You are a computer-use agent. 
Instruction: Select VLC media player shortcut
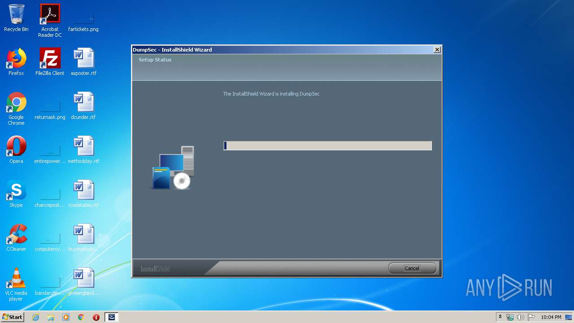tap(16, 285)
